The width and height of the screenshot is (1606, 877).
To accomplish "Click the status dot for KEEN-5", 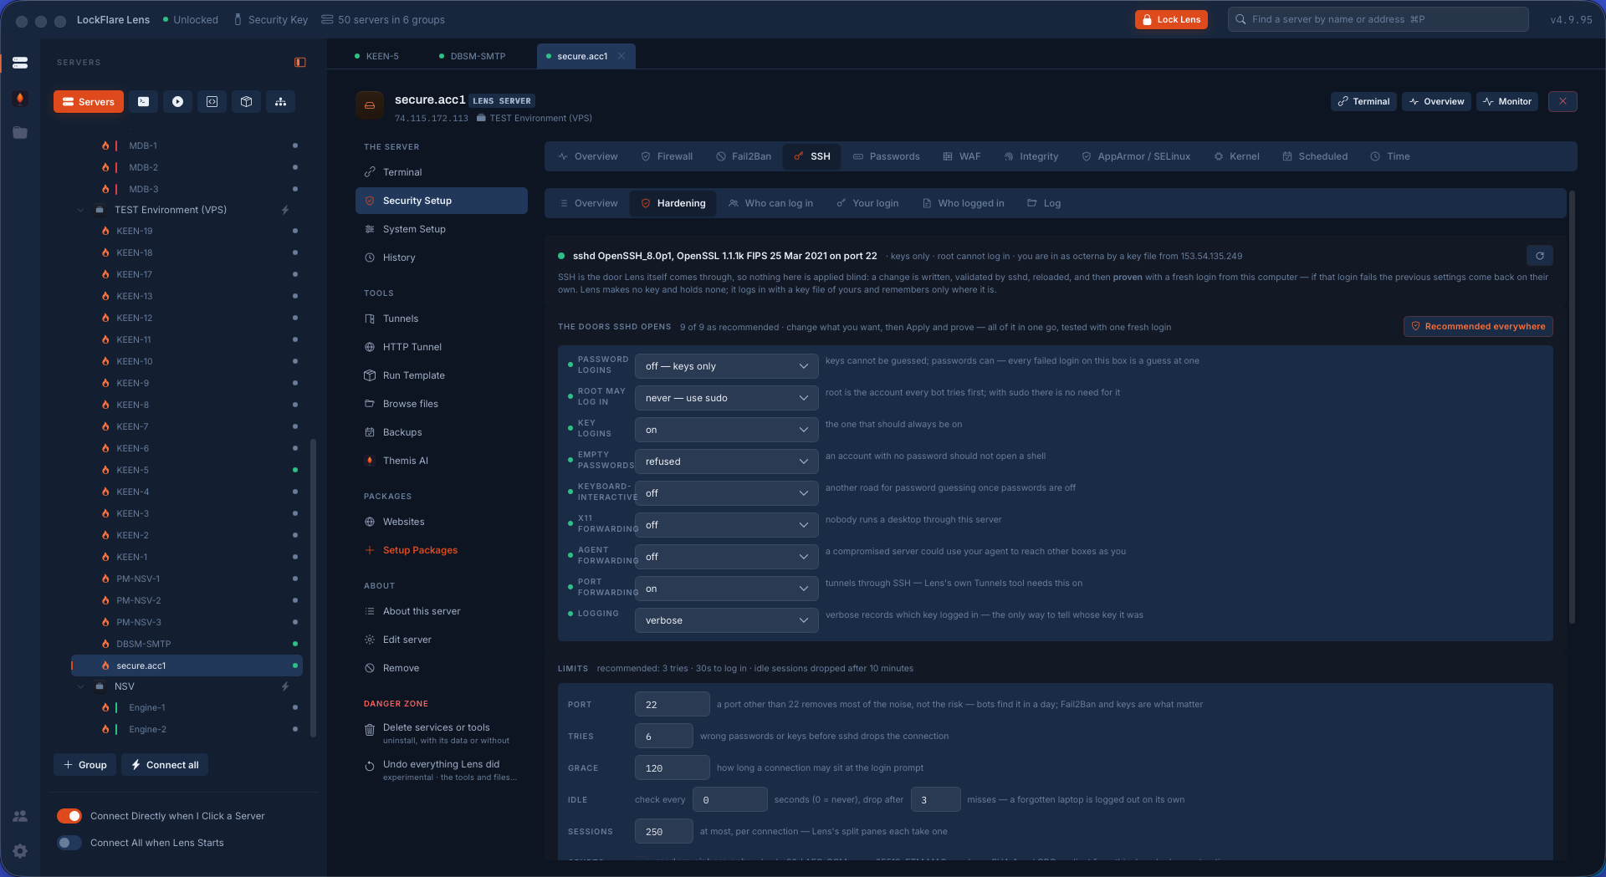I will click(295, 470).
